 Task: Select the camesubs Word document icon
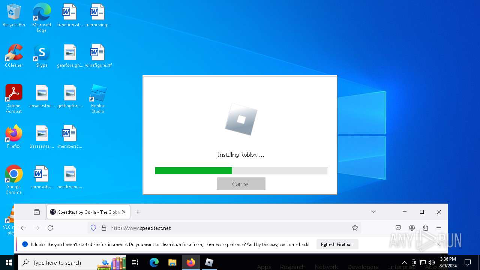tap(42, 177)
